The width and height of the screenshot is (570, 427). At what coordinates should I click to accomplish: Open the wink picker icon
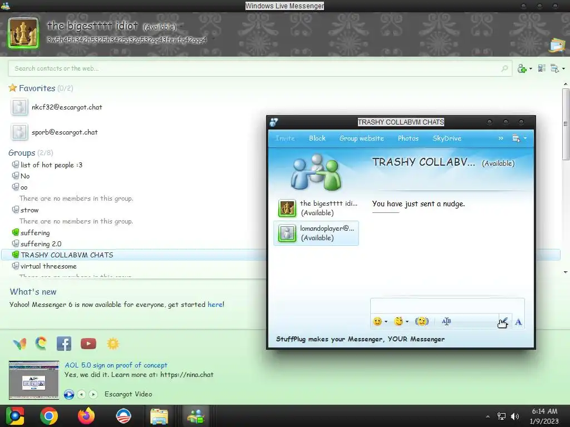click(399, 321)
